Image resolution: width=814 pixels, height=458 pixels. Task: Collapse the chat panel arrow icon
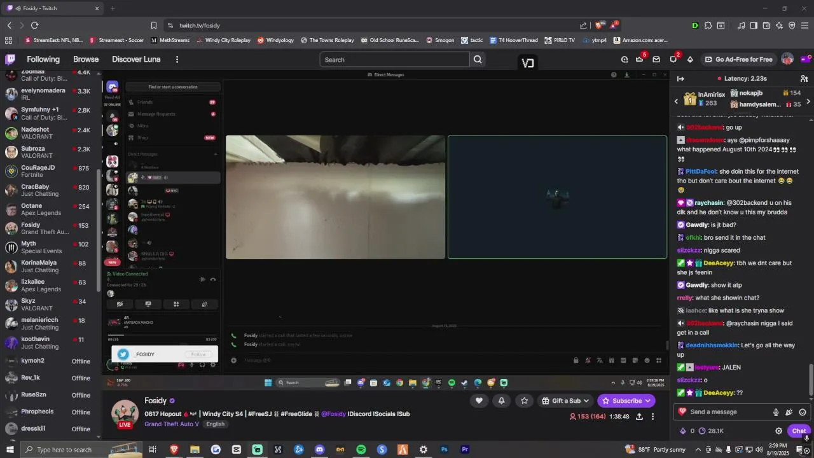click(x=680, y=78)
